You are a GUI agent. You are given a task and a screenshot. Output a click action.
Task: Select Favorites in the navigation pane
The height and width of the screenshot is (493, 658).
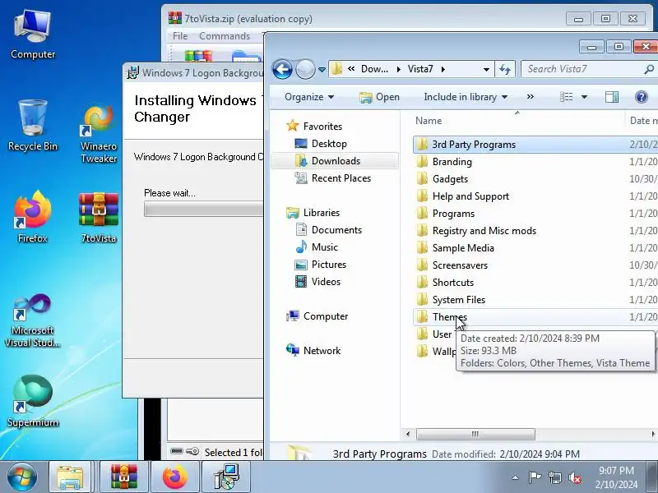[322, 127]
